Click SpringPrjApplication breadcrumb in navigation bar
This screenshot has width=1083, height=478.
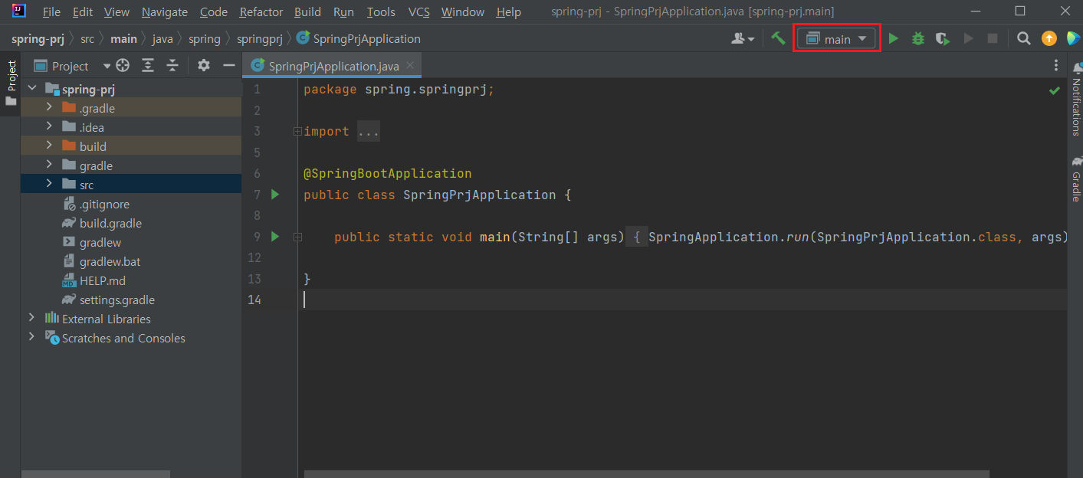pos(358,38)
